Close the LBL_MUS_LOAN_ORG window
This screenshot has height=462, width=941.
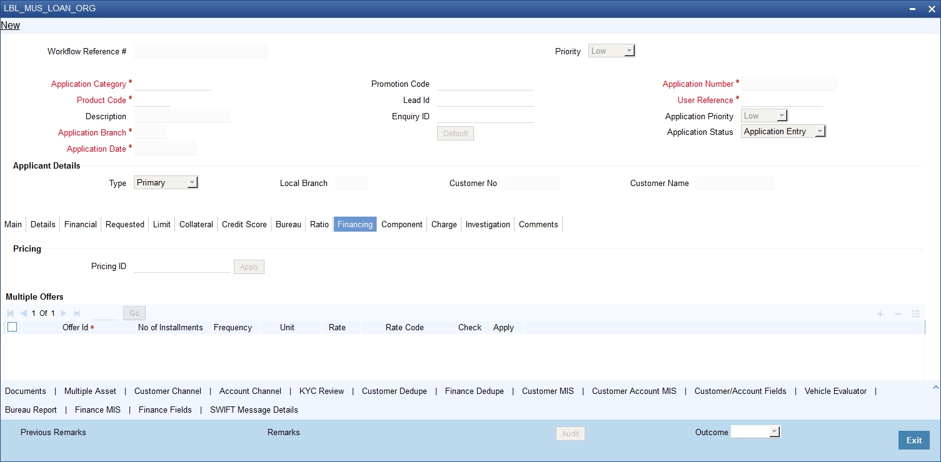[x=932, y=9]
